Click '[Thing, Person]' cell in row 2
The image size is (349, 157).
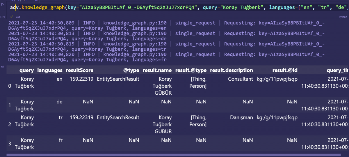pos(198,121)
